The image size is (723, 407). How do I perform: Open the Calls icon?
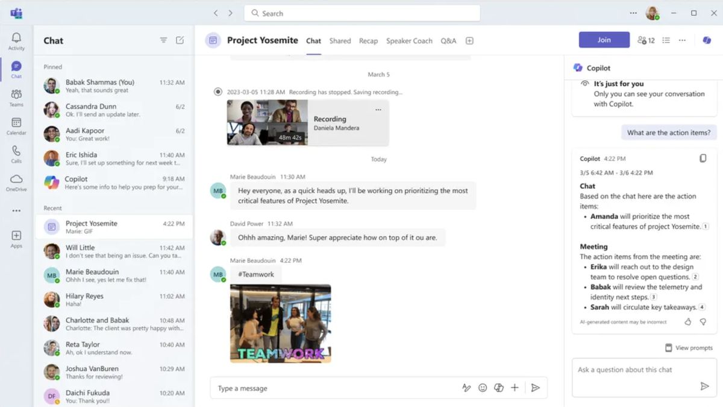tap(16, 154)
